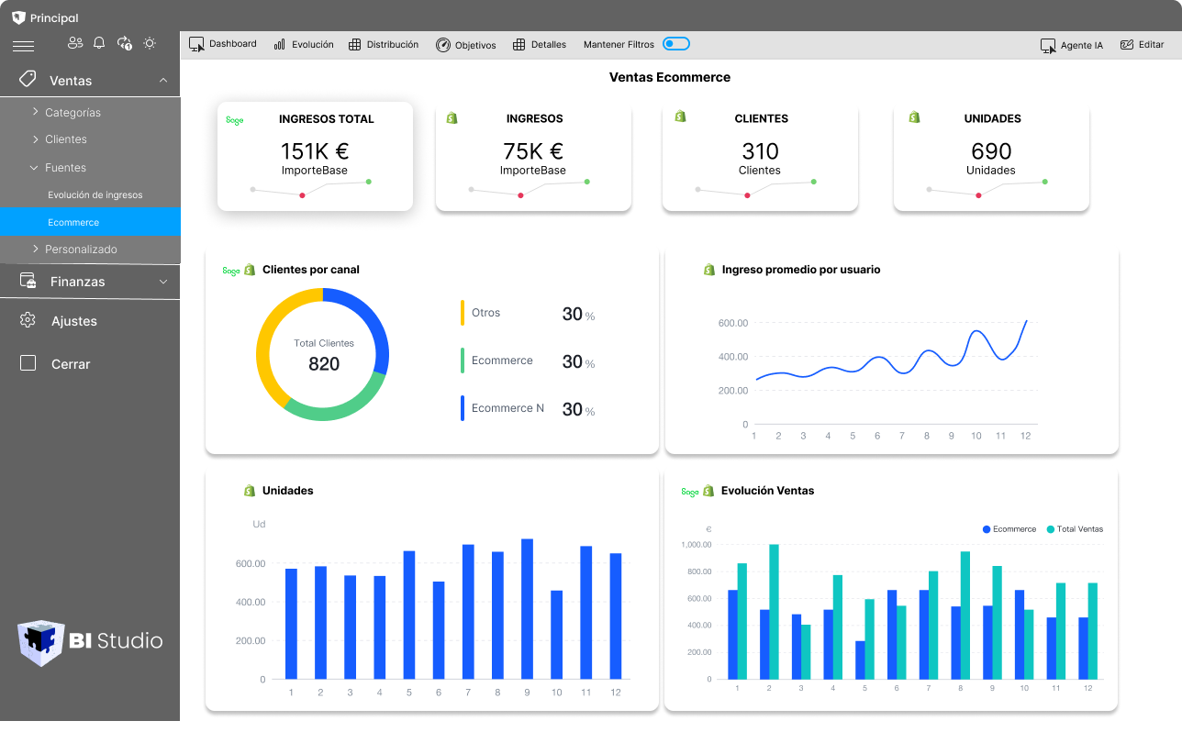Screen dimensions: 1182x732
Task: Toggle theme with the brightness icon
Action: [x=150, y=42]
